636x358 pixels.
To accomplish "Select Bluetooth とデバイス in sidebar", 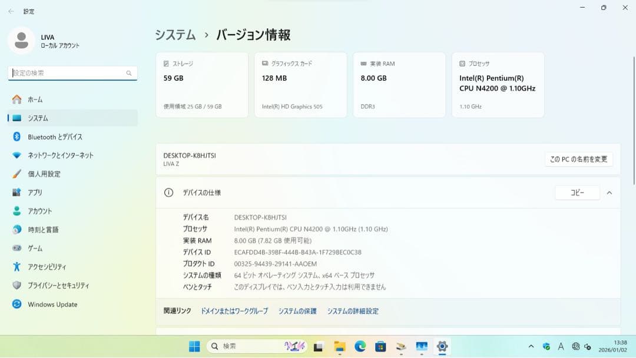I will coord(72,137).
